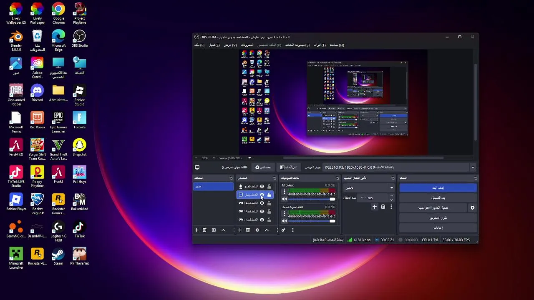This screenshot has width=534, height=300.
Task: Mute second audio channel speaker icon
Action: point(285,221)
